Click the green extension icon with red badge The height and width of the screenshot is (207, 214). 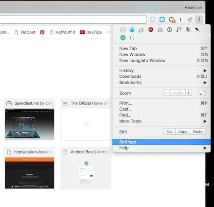click(x=172, y=20)
